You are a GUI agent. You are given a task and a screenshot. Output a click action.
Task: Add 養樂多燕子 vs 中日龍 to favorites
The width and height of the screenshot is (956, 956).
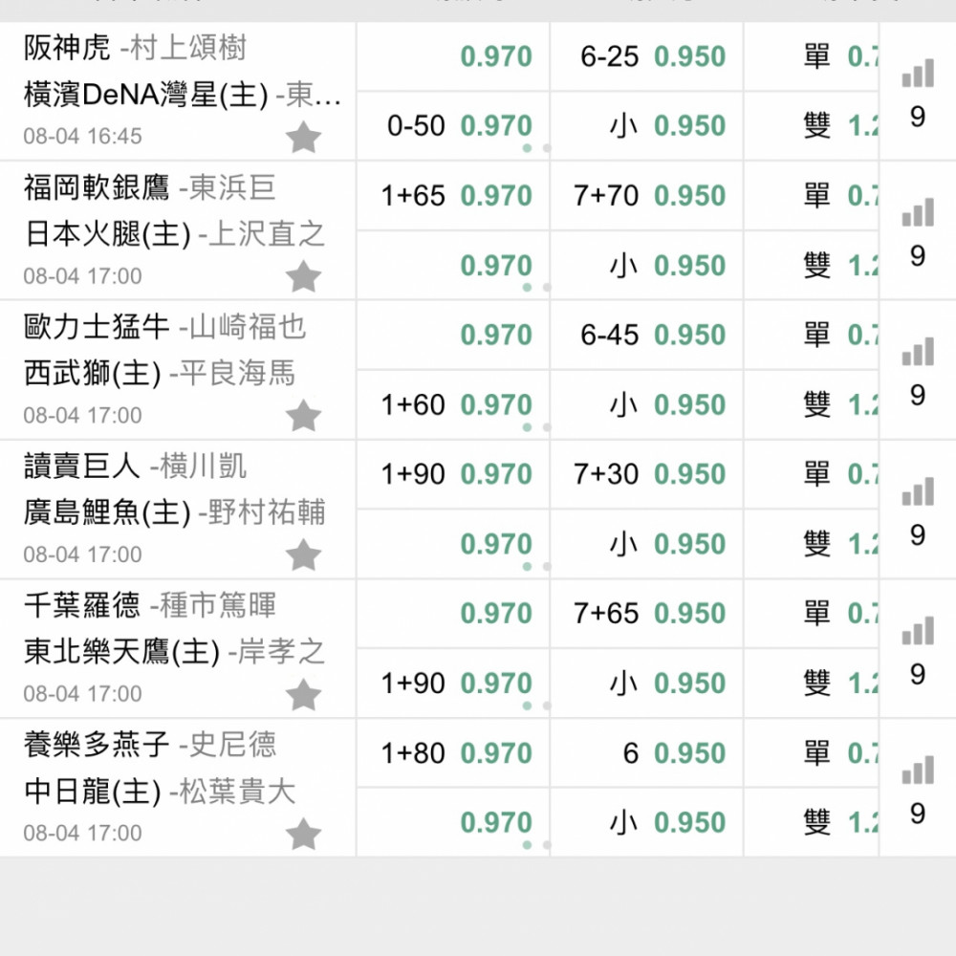click(x=303, y=834)
